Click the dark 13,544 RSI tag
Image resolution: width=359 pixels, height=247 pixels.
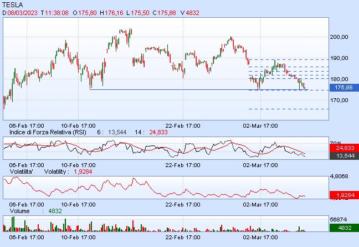[x=344, y=156]
